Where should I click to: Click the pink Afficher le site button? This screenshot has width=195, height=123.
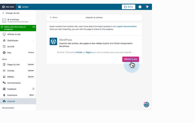[x=131, y=59]
